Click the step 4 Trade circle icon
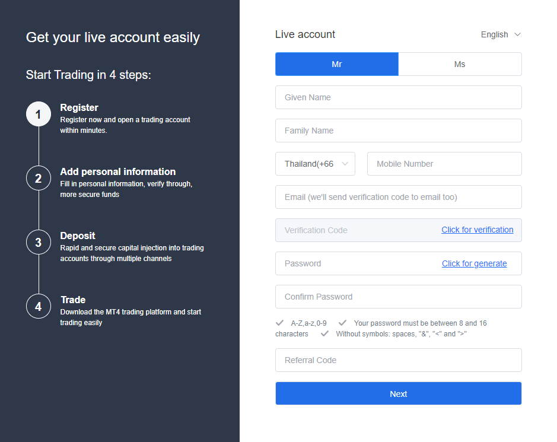557x442 pixels. (39, 306)
